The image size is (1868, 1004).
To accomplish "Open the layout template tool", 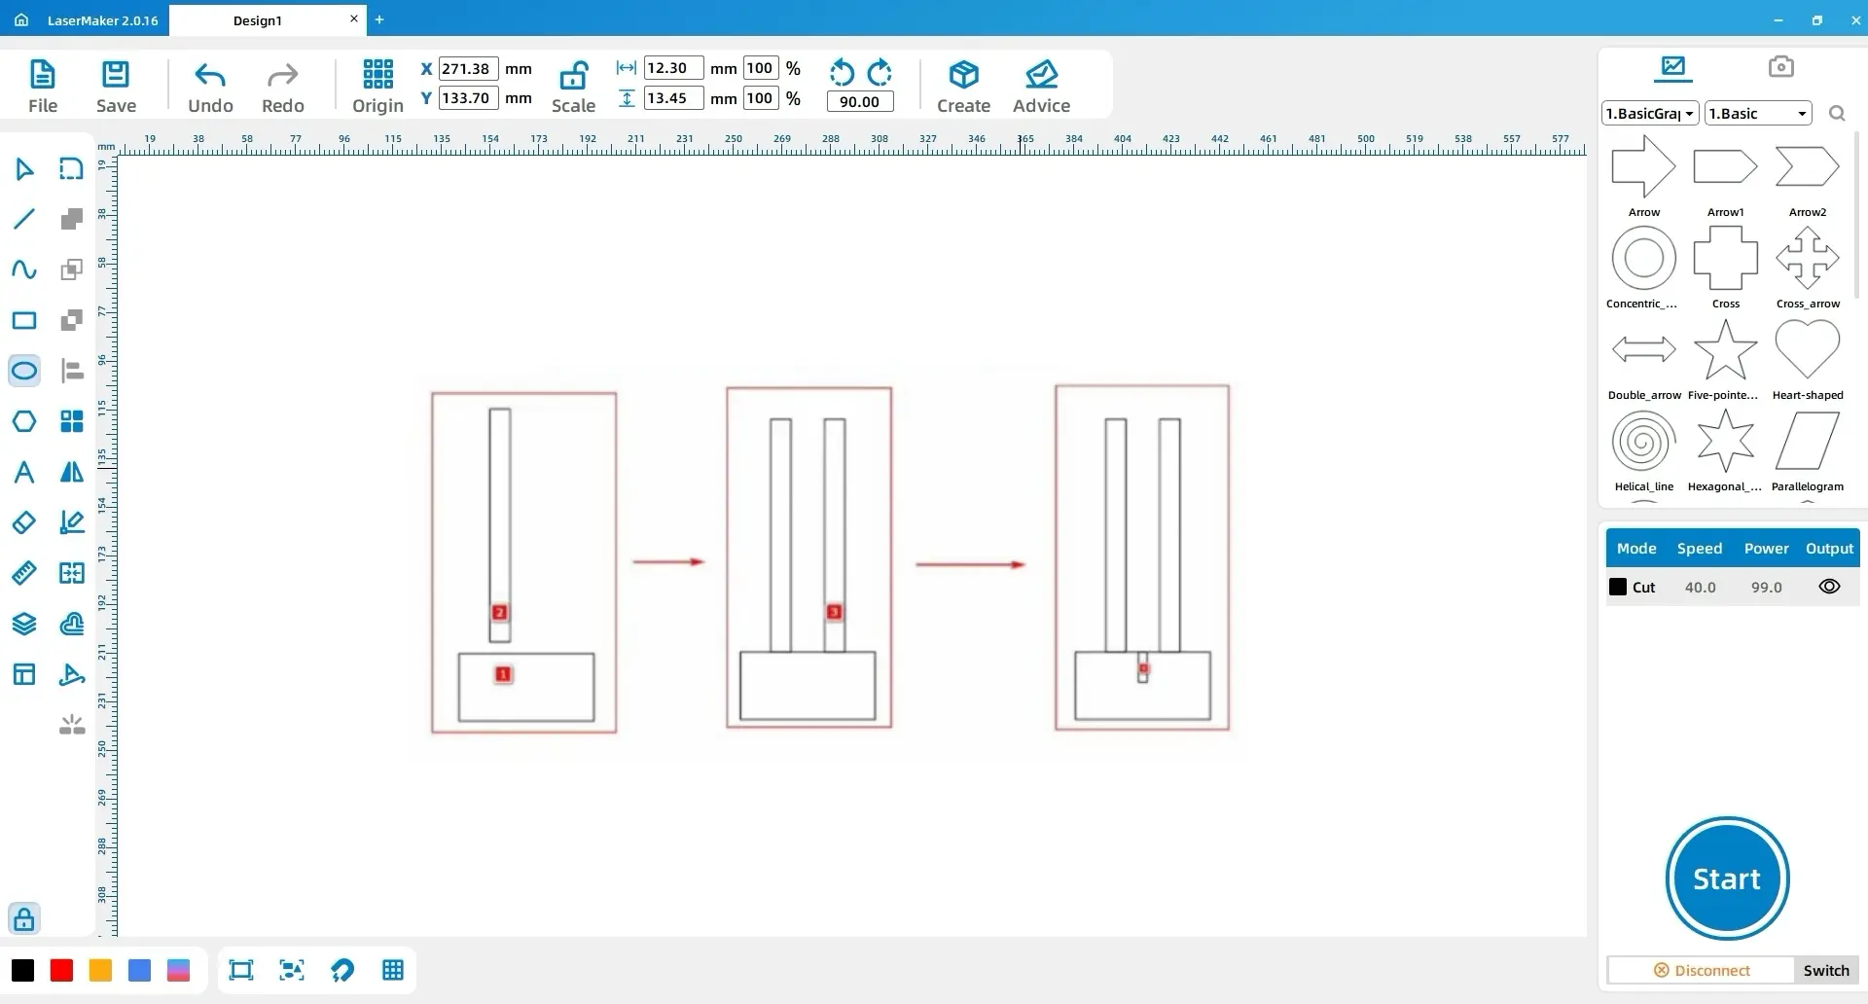I will tap(24, 674).
